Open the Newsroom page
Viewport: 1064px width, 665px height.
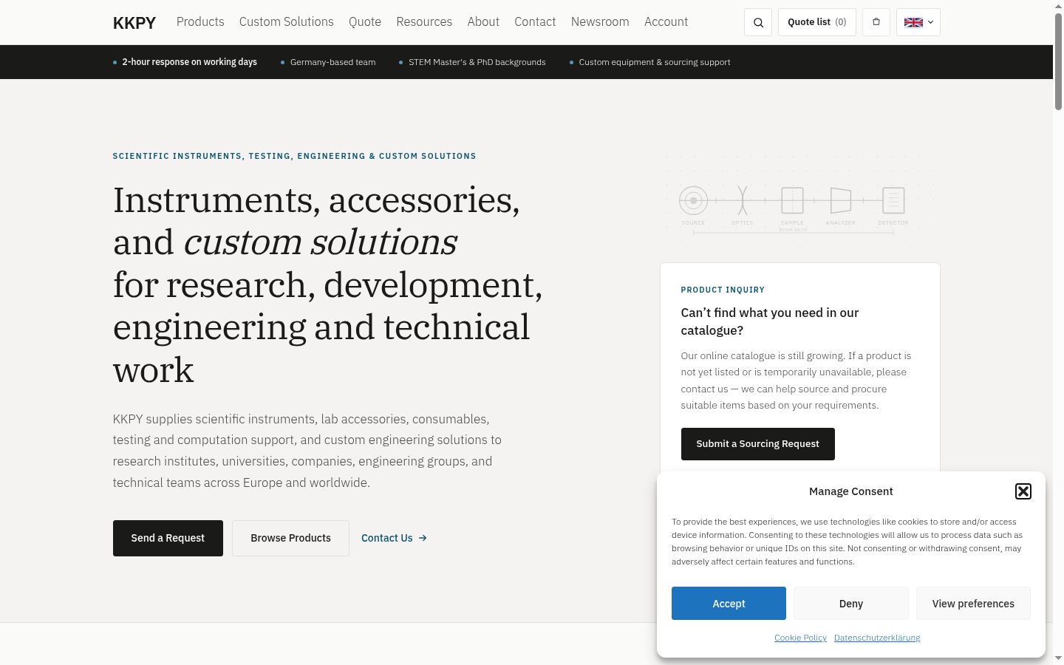pyautogui.click(x=600, y=22)
